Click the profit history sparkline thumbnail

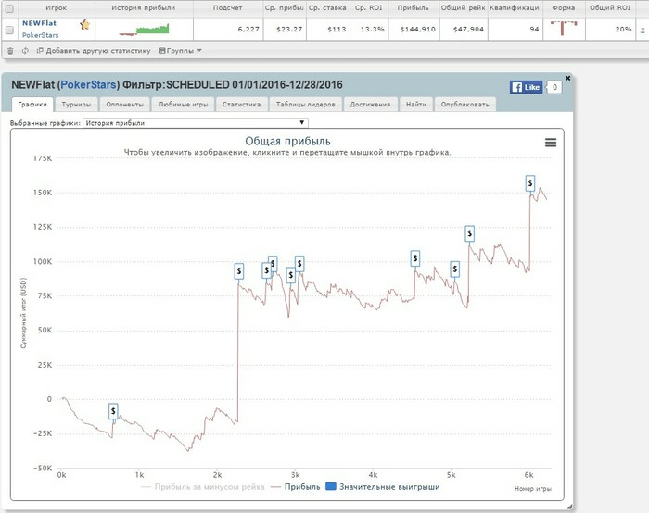[x=137, y=30]
